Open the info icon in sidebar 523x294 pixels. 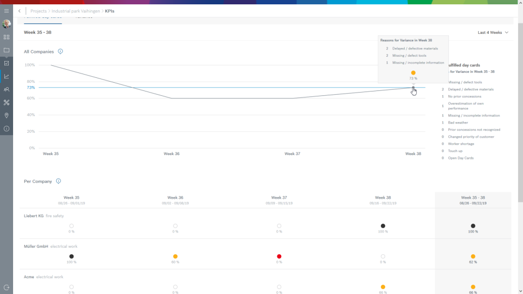[x=7, y=128]
